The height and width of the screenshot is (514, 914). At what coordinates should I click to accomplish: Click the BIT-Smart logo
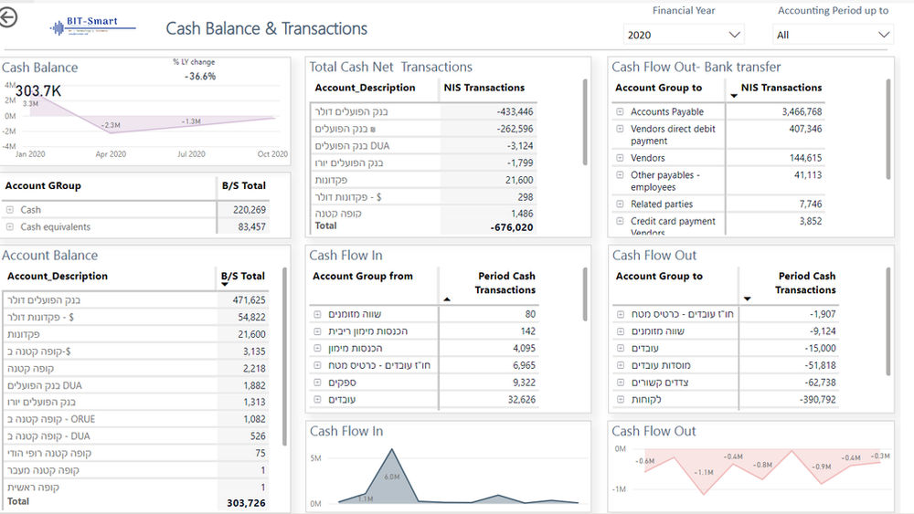click(x=92, y=26)
